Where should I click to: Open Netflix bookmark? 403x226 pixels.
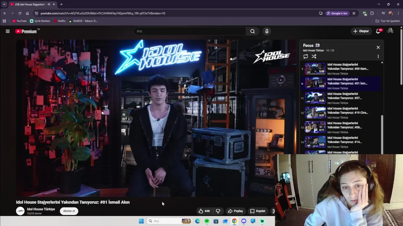pos(60,21)
